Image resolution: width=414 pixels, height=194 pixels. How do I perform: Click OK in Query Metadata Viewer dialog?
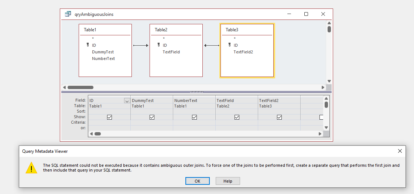point(198,181)
